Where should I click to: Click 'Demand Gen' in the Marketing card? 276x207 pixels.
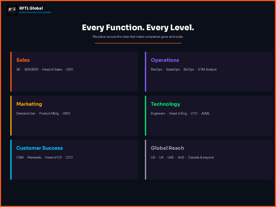pos(26,113)
